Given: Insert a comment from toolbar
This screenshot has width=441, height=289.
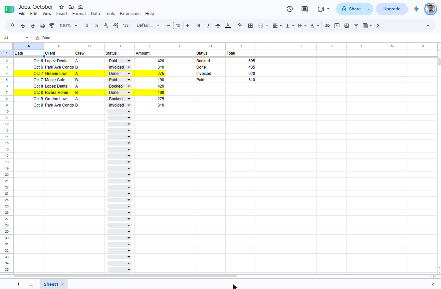Looking at the screenshot, I should point(337,26).
